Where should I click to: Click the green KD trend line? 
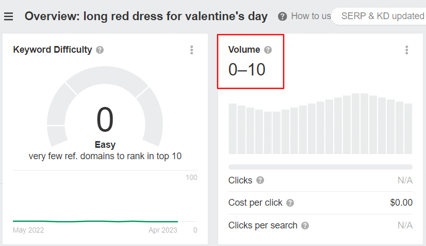tap(95, 221)
